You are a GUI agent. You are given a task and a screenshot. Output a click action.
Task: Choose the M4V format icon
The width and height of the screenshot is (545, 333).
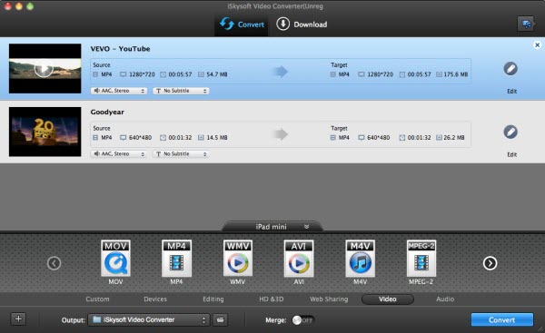pyautogui.click(x=360, y=259)
